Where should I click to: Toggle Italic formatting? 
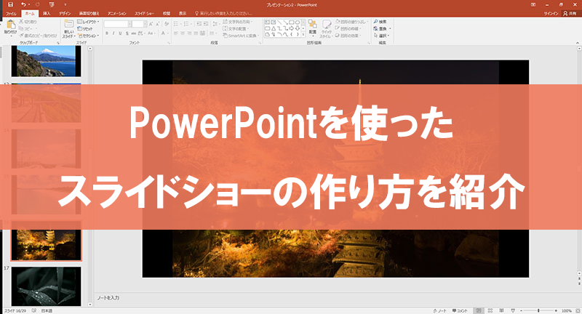(x=113, y=33)
